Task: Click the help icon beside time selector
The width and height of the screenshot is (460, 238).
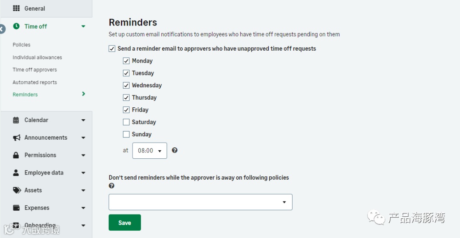Action: 175,150
